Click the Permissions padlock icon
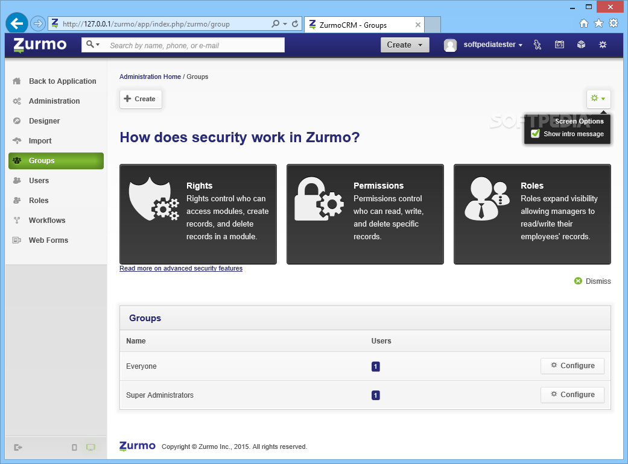The height and width of the screenshot is (464, 628). pyautogui.click(x=319, y=199)
